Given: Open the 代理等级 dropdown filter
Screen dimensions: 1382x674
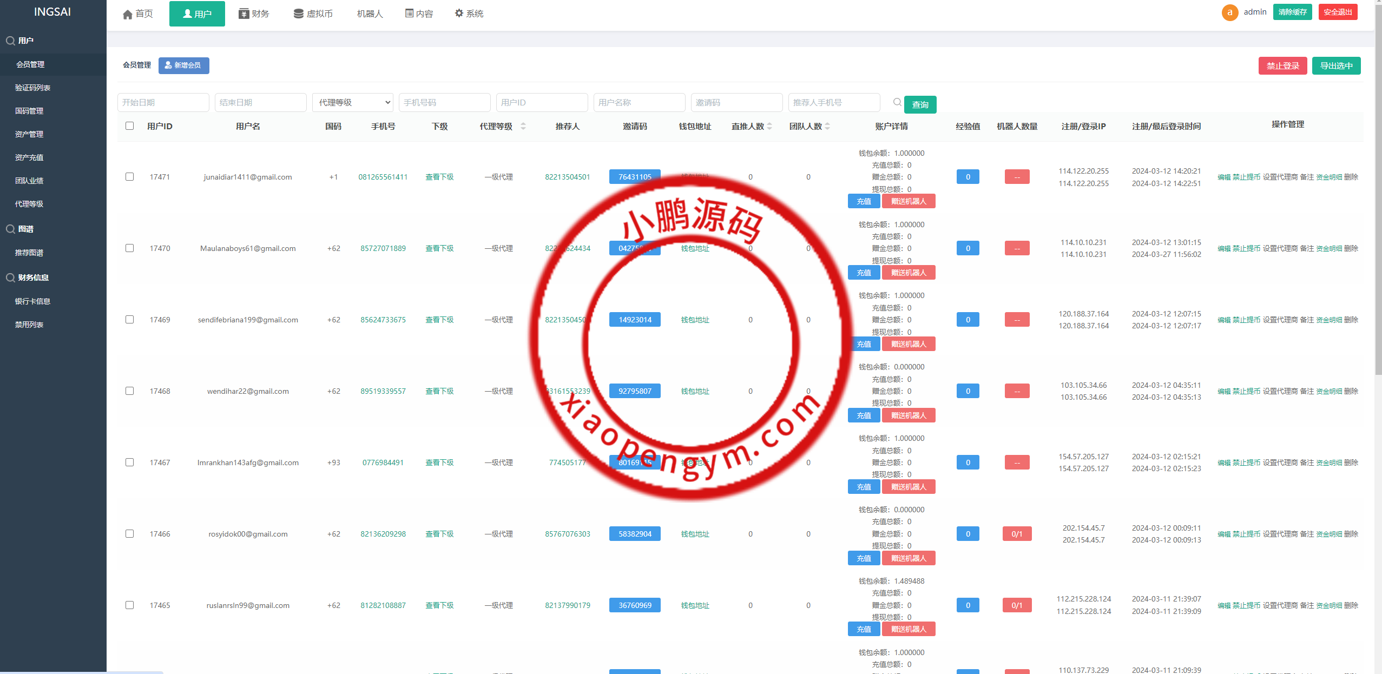Looking at the screenshot, I should click(352, 102).
